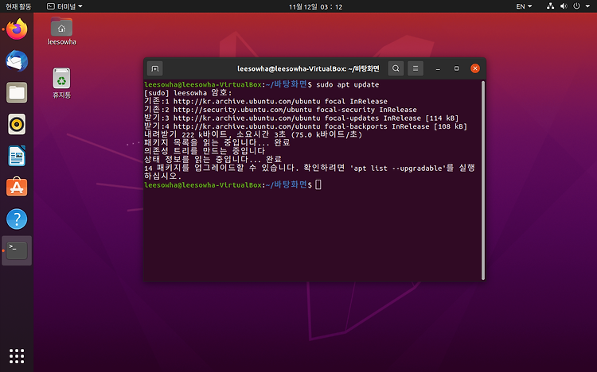Open Firefox from the dock
Screen dimensions: 597x372
tap(17, 29)
